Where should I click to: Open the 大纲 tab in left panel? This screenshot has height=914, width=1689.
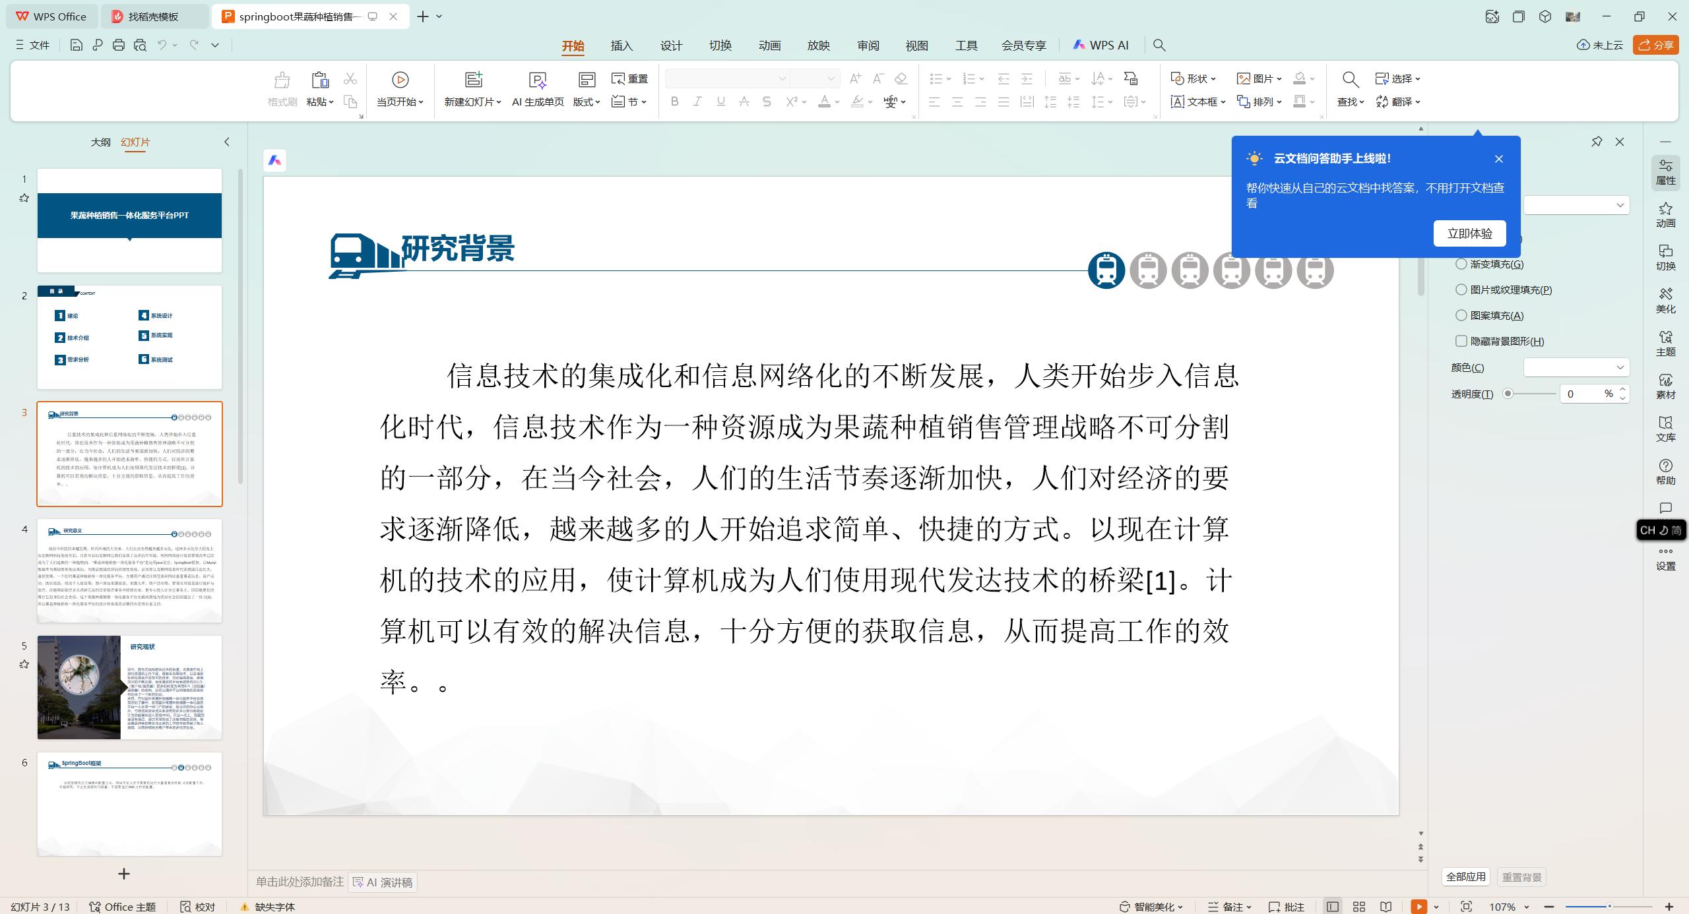point(100,141)
